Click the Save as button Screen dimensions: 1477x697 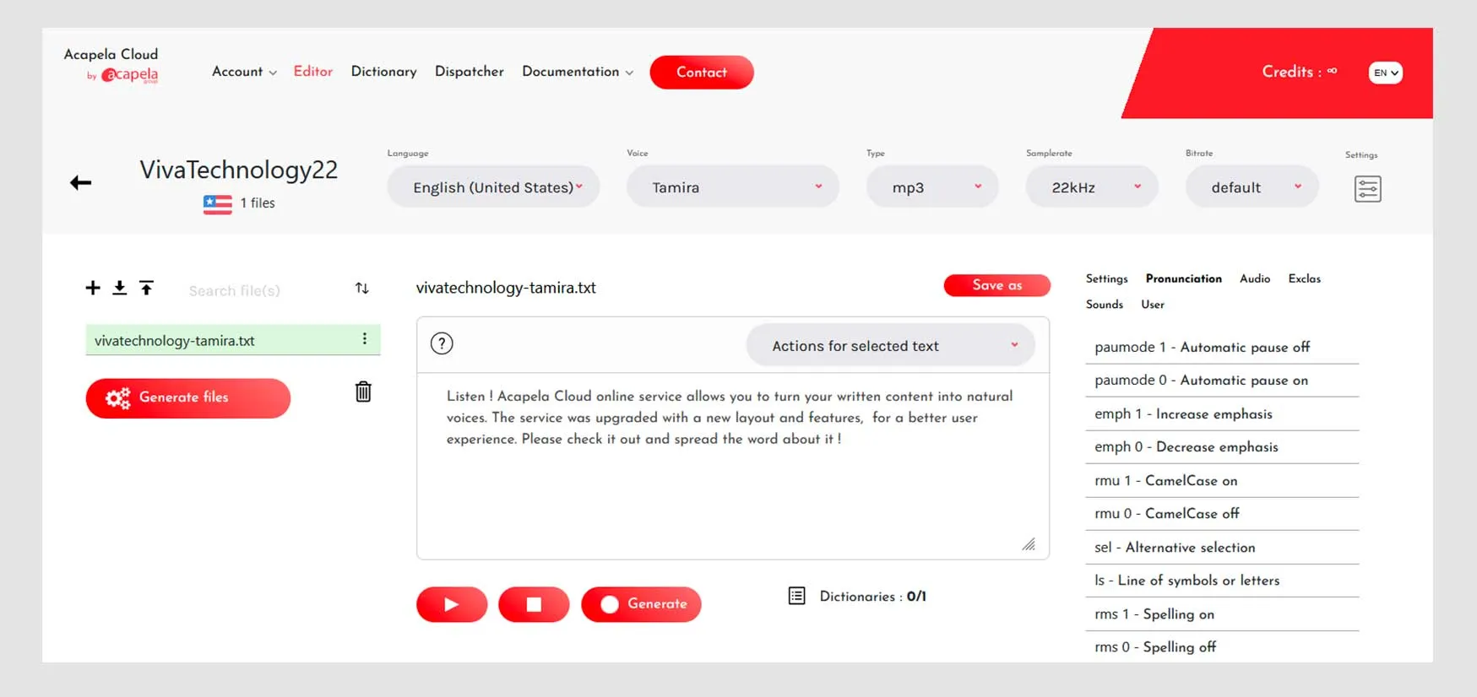pos(996,285)
